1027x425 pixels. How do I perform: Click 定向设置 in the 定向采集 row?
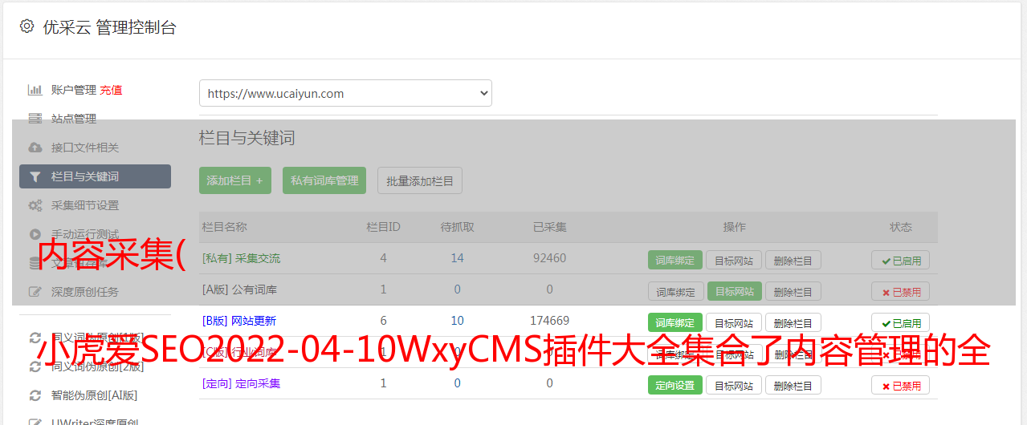tap(675, 385)
